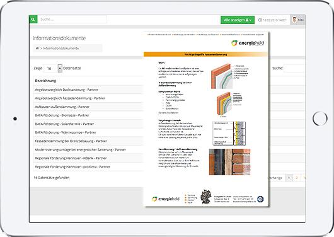This screenshot has height=237, width=334.
Task: Select pagination page 1
Action: [289, 178]
